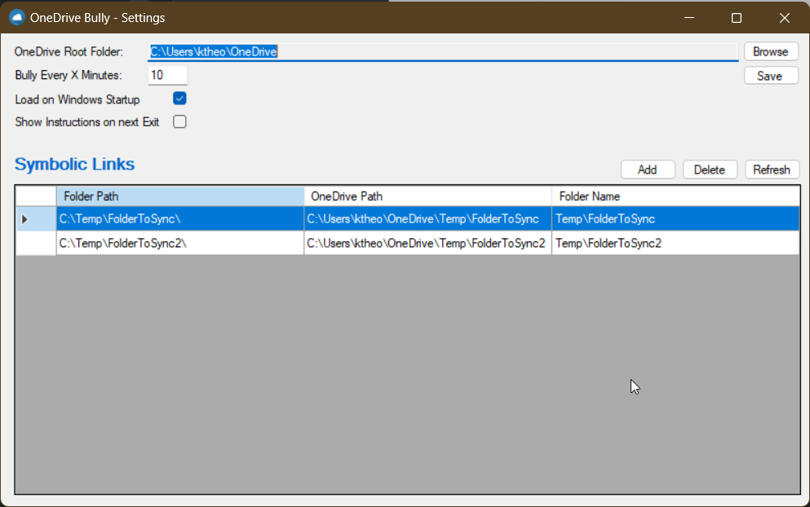Select the Temp\FolderToSync folder name cell
This screenshot has height=507, width=810.
click(x=675, y=219)
